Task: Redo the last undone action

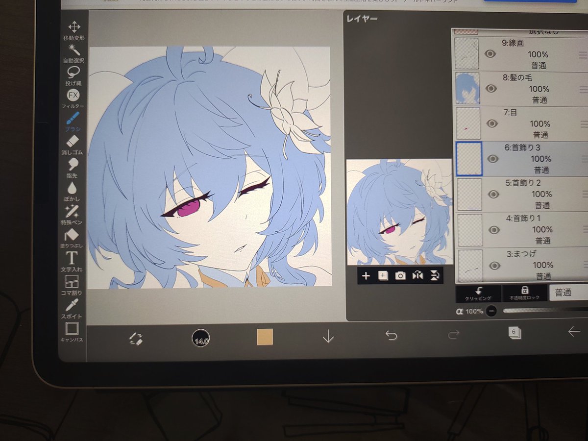Action: (x=453, y=335)
